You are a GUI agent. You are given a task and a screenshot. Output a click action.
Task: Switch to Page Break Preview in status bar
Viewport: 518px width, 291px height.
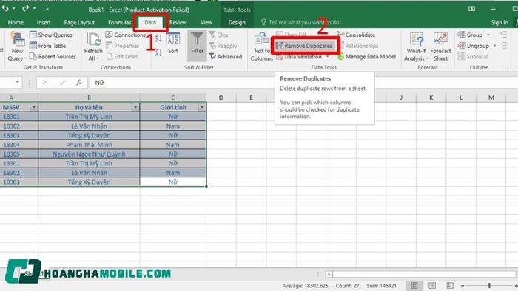click(x=450, y=285)
